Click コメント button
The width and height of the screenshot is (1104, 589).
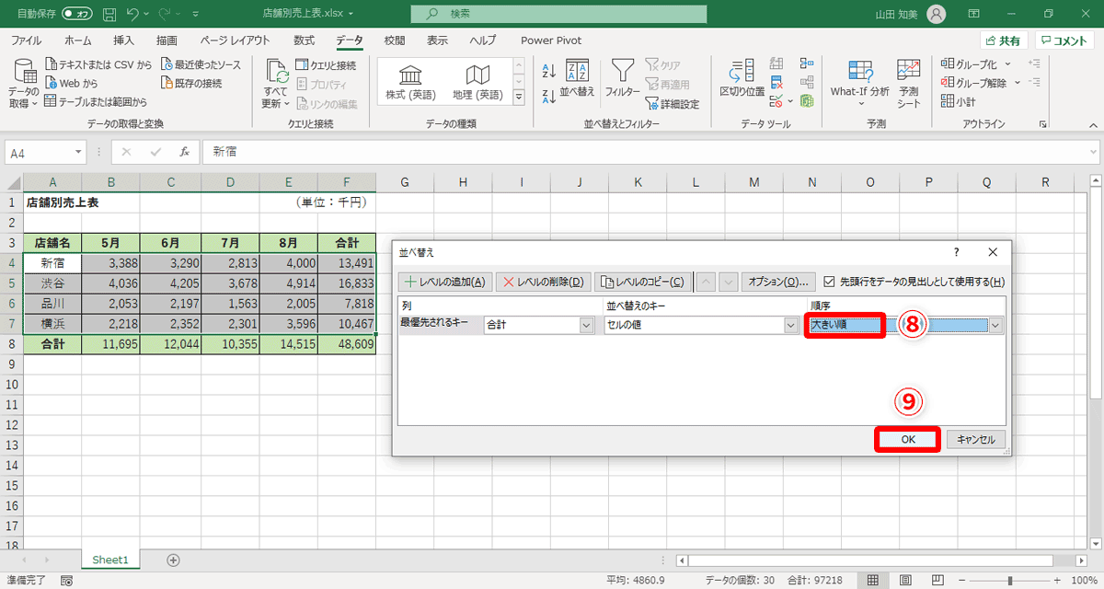point(1064,40)
